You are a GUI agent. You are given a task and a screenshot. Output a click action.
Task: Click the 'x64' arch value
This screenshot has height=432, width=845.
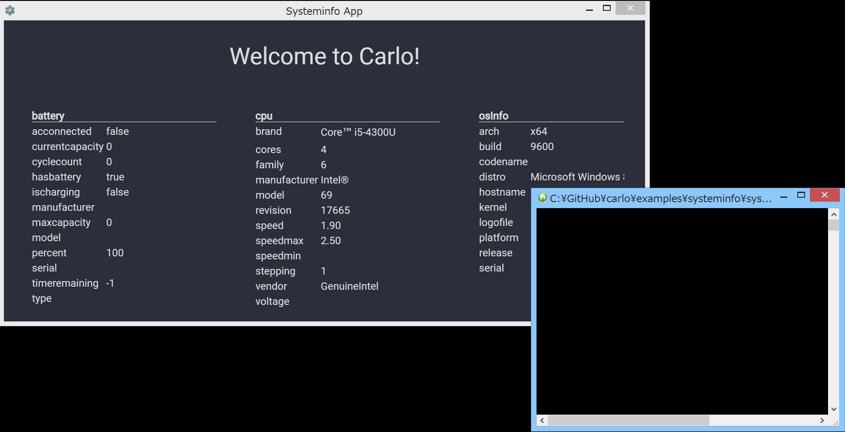539,131
